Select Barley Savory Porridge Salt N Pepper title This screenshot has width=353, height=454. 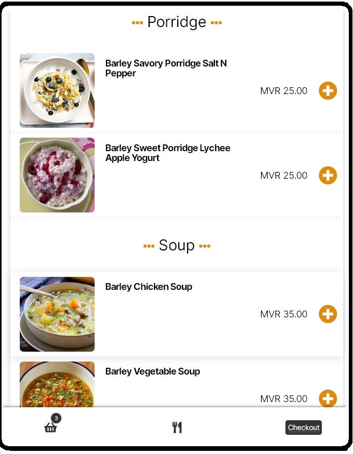166,68
